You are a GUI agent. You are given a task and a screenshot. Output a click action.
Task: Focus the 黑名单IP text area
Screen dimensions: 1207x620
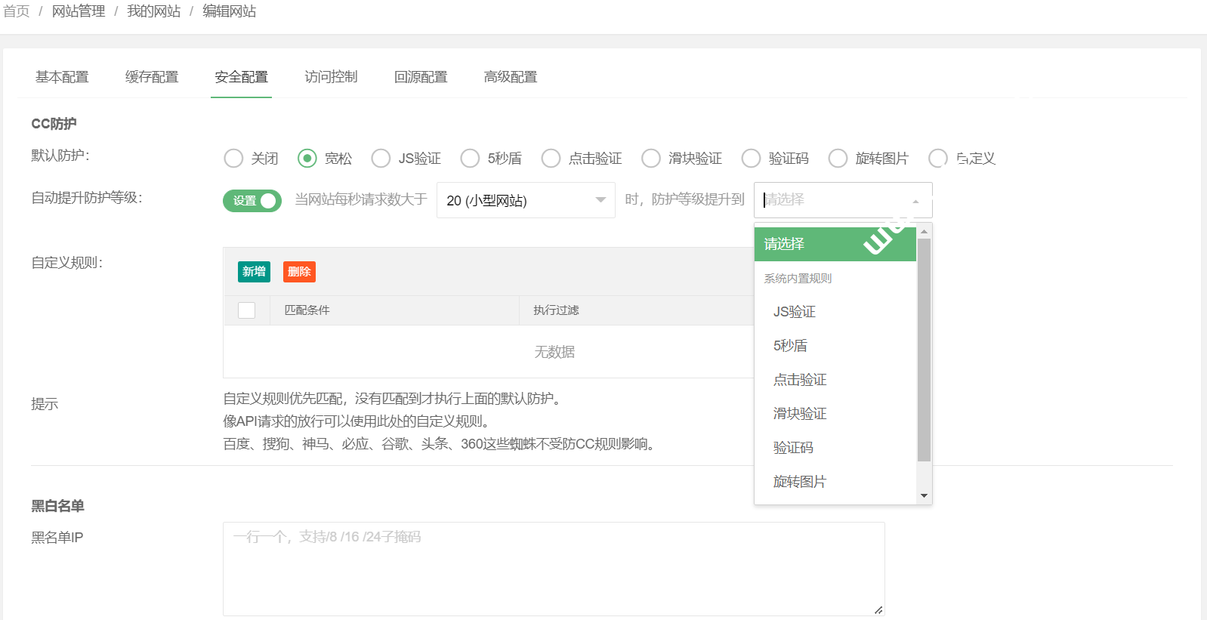point(553,568)
